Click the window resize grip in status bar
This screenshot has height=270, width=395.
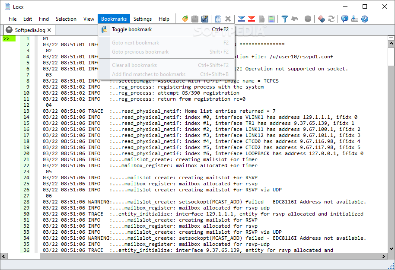[x=391, y=267]
